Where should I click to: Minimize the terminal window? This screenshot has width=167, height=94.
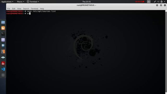157,5
